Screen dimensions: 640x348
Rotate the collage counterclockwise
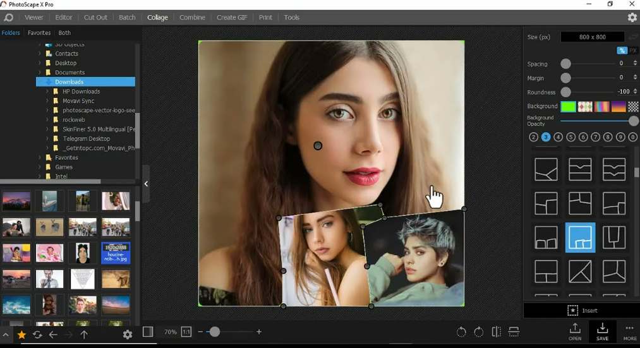(x=461, y=332)
